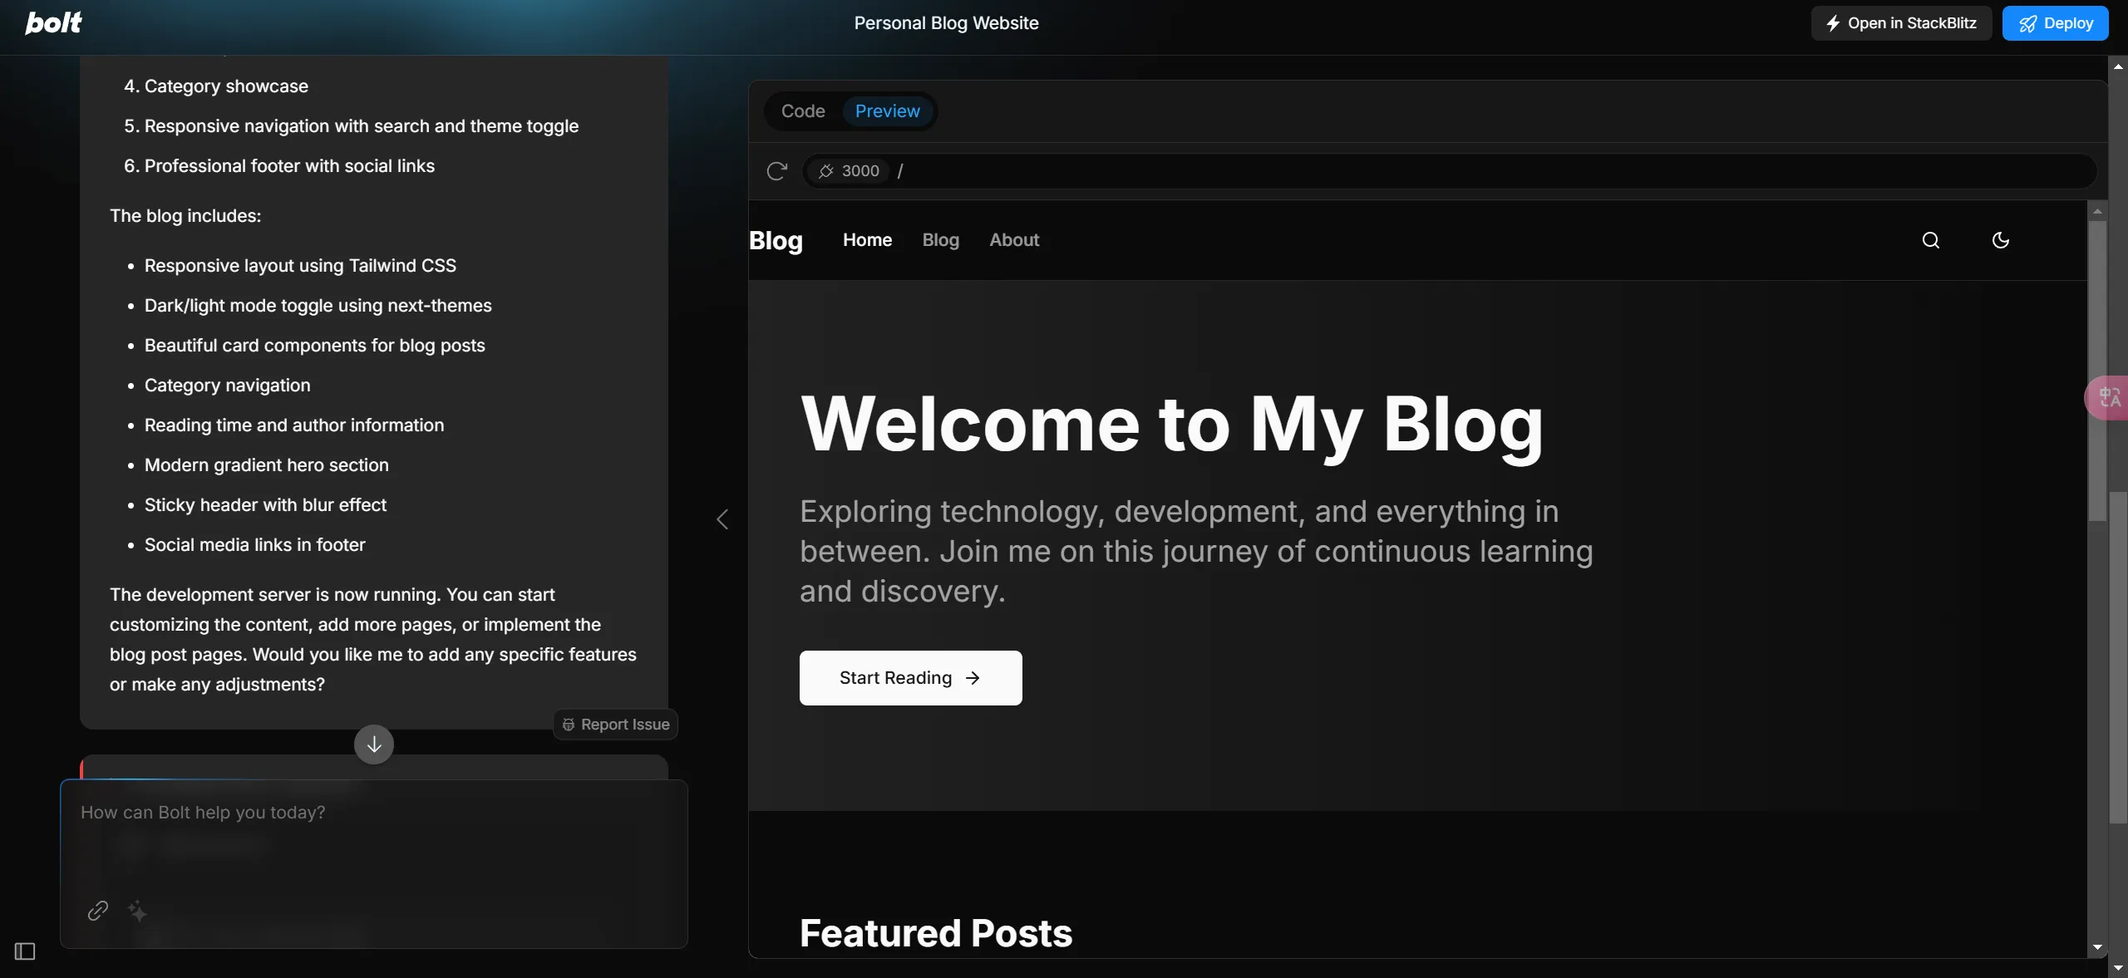The width and height of the screenshot is (2128, 978).
Task: Click the translate floating icon
Action: click(x=2108, y=397)
